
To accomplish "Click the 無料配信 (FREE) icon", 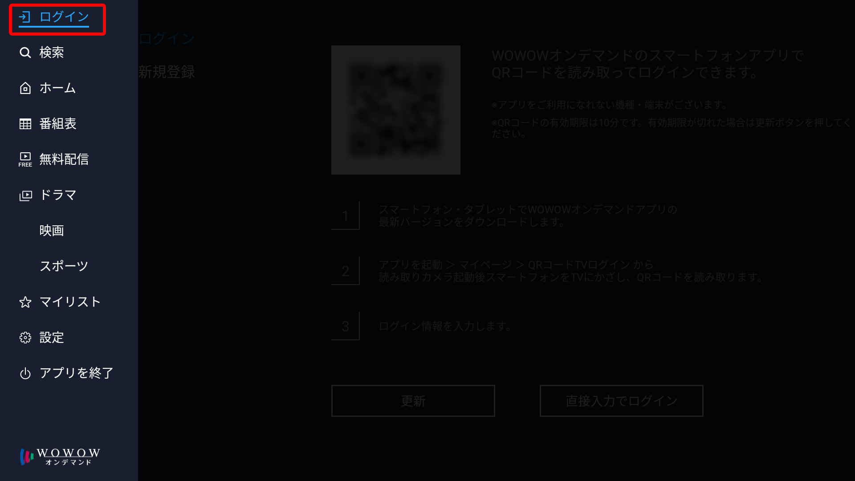I will coord(25,159).
